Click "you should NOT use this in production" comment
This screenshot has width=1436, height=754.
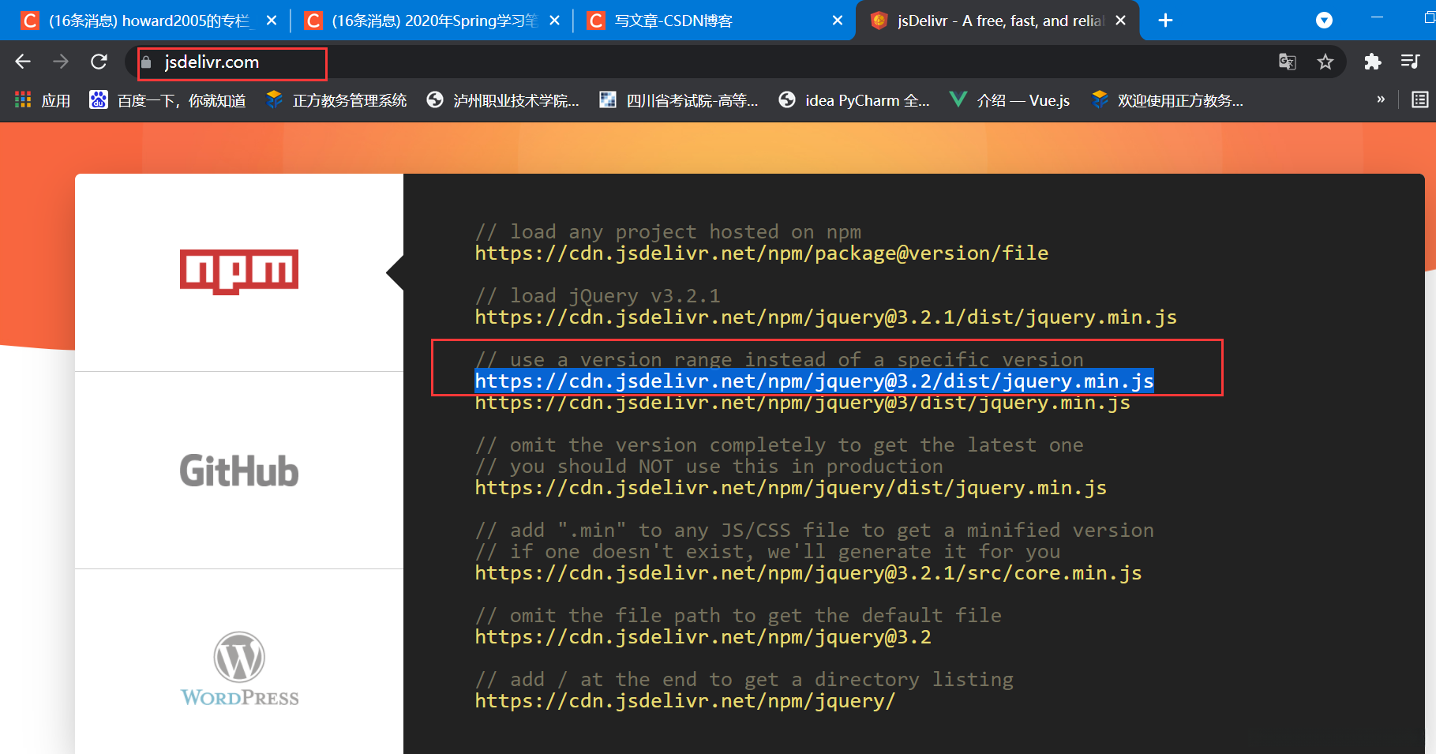[x=709, y=467]
